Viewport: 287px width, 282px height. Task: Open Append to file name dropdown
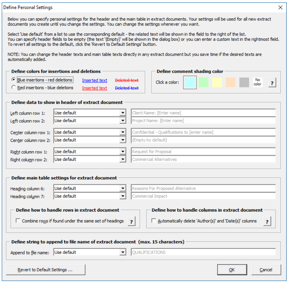click(x=123, y=252)
